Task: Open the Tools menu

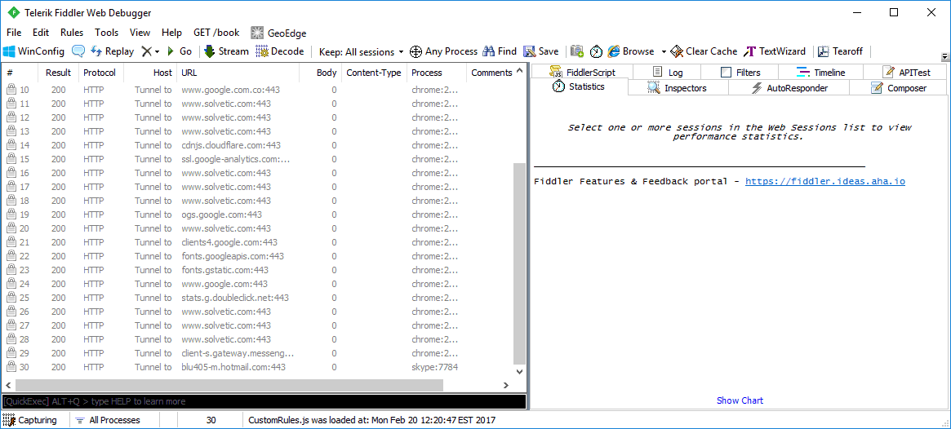Action: (x=107, y=33)
